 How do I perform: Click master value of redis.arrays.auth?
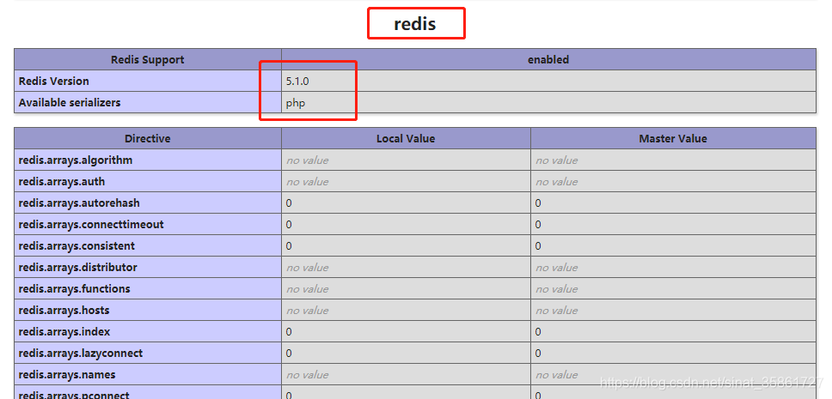557,181
